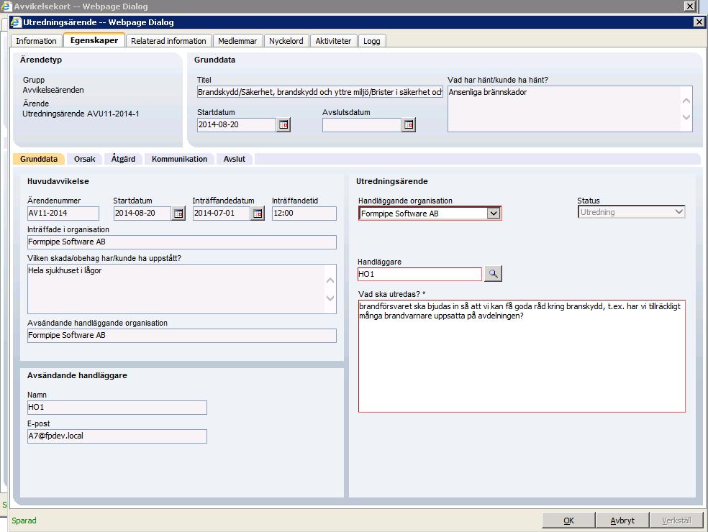
Task: Close the Avvikelsekort background dialog
Action: point(690,6)
